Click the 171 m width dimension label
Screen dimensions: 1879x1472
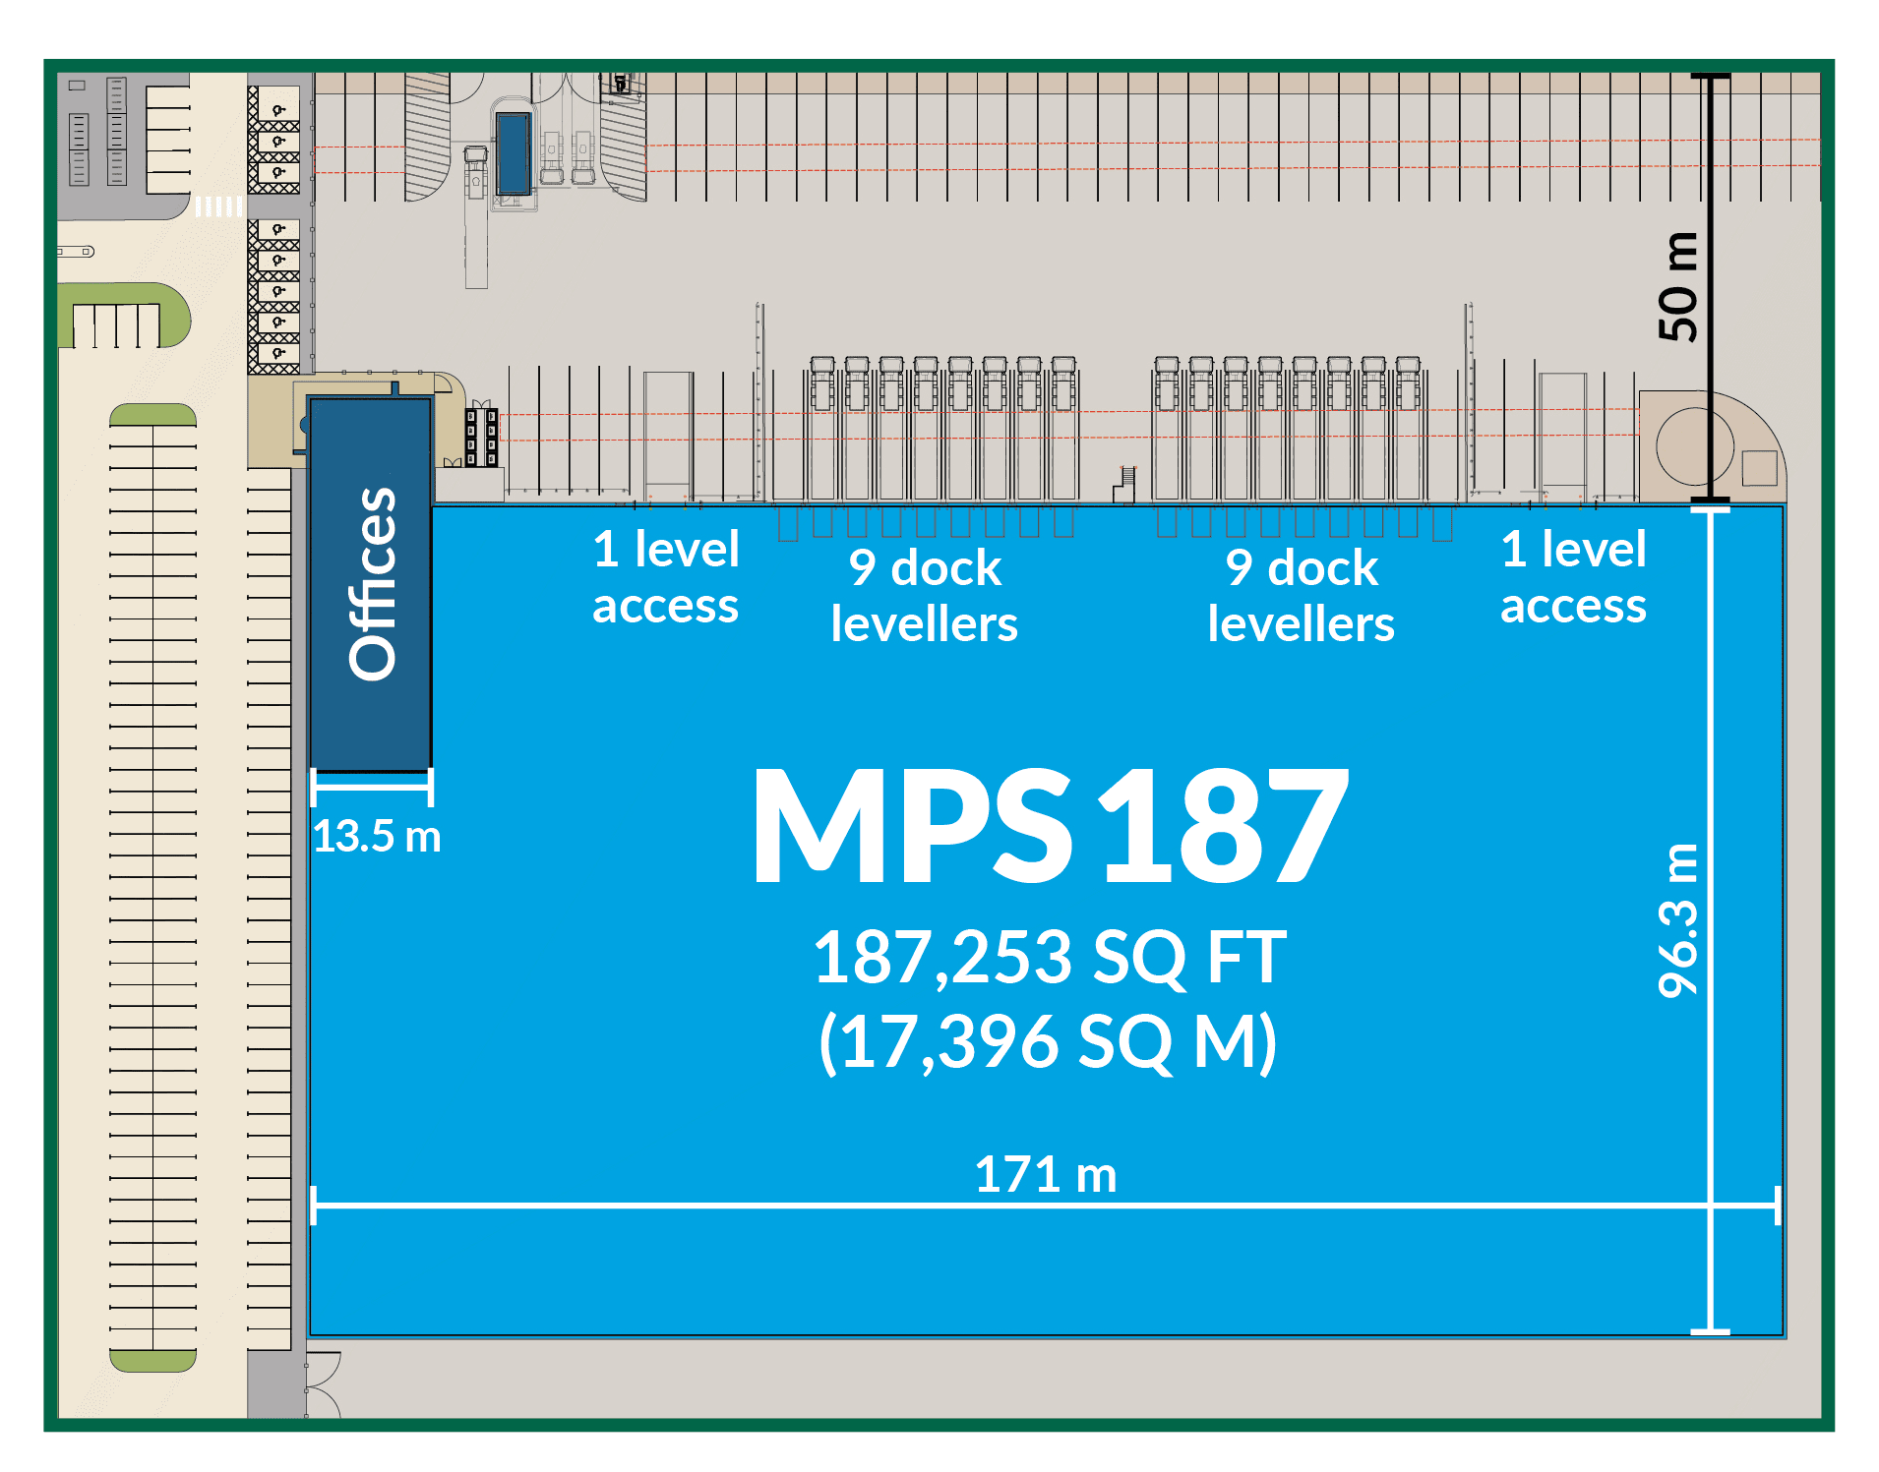point(1045,1174)
